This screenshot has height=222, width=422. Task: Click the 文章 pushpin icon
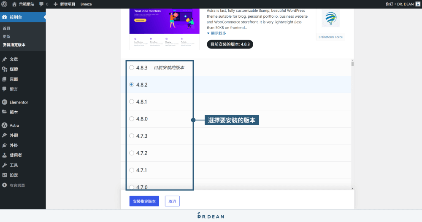(5, 59)
